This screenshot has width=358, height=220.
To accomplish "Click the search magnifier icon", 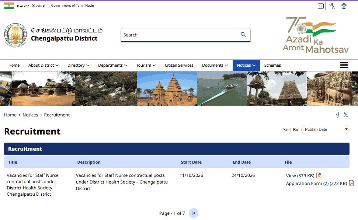I will (x=243, y=35).
